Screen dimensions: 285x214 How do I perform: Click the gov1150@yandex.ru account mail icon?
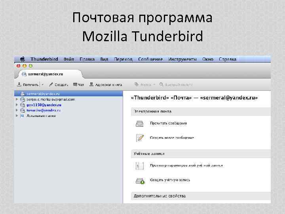coord(23,105)
